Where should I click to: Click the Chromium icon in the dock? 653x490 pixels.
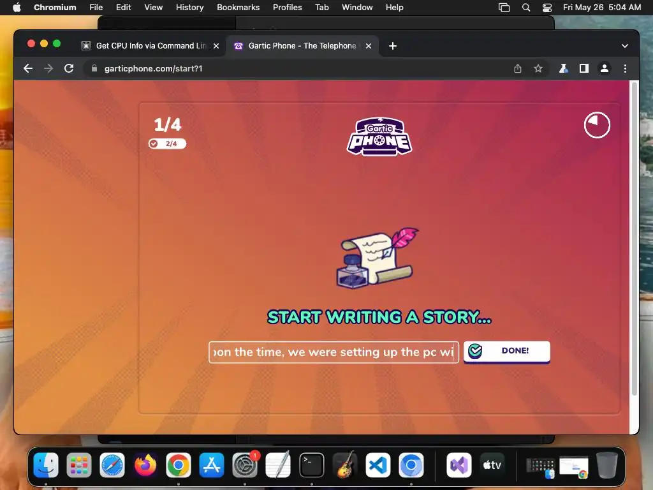point(411,465)
